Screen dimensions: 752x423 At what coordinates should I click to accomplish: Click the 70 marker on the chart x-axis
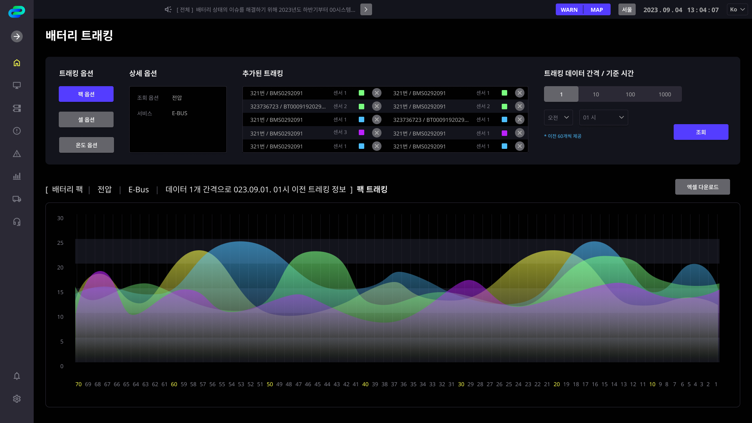point(78,384)
